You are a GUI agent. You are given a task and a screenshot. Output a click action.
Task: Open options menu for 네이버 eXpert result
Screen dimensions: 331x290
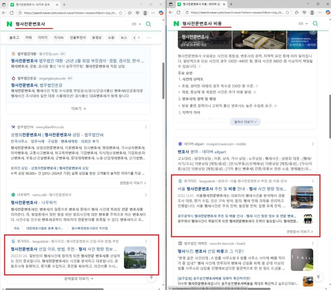(313, 144)
